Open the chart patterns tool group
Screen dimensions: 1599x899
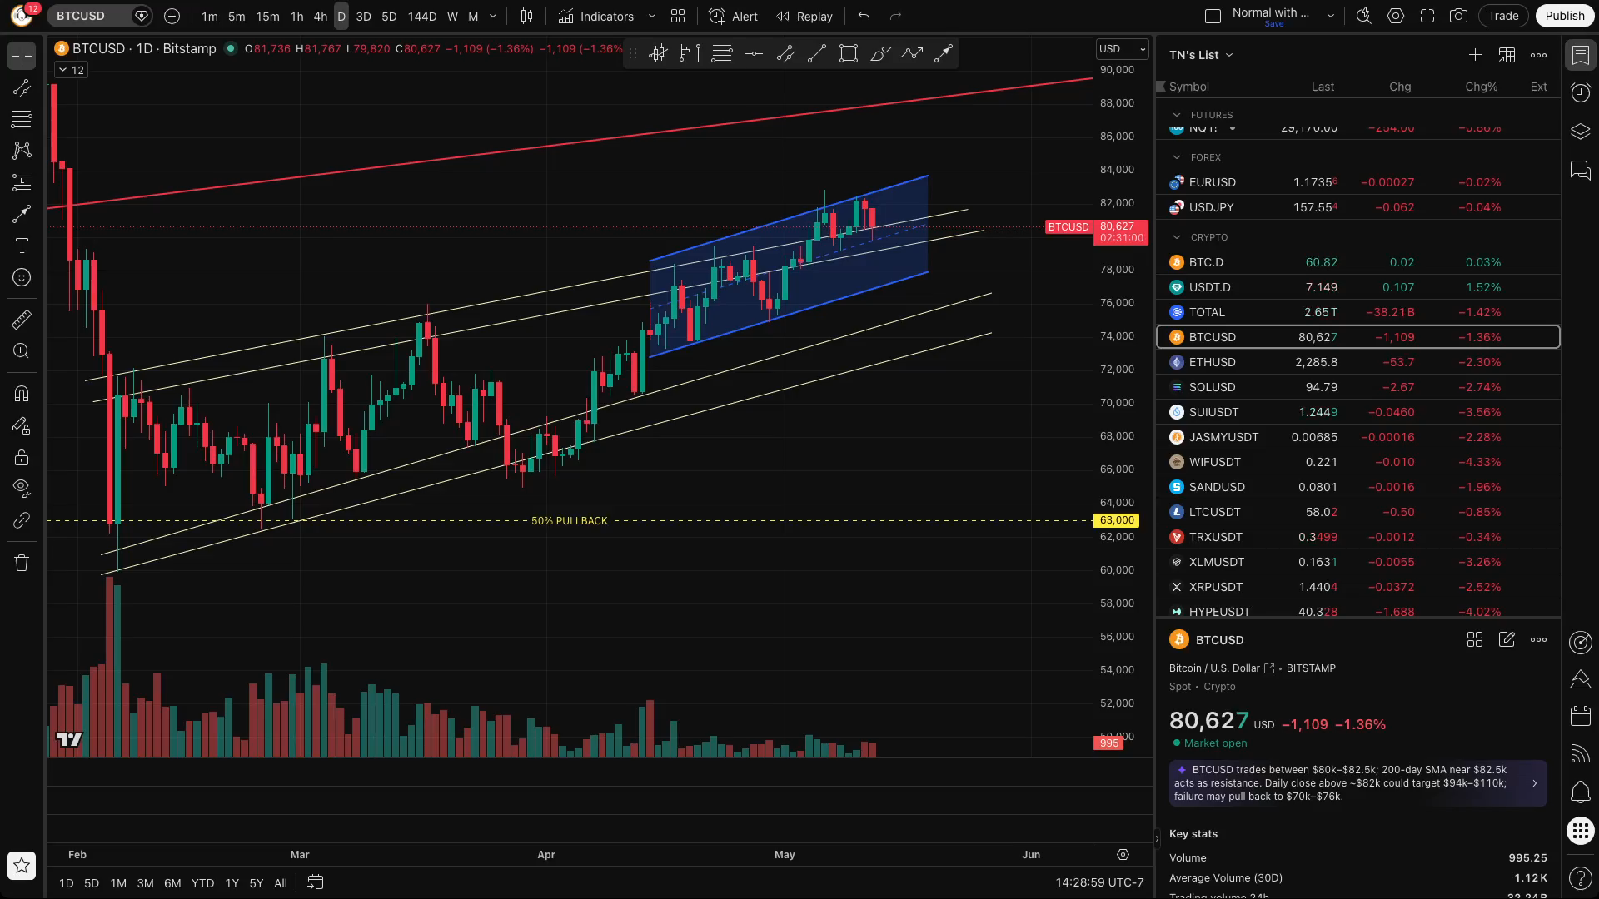[22, 151]
